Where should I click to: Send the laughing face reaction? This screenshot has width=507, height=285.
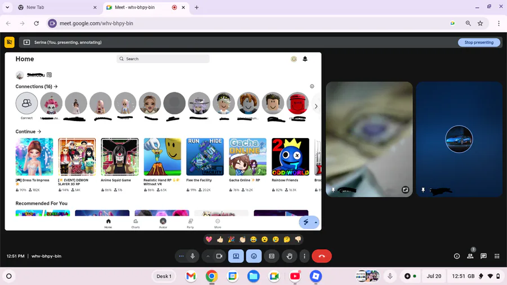253,239
